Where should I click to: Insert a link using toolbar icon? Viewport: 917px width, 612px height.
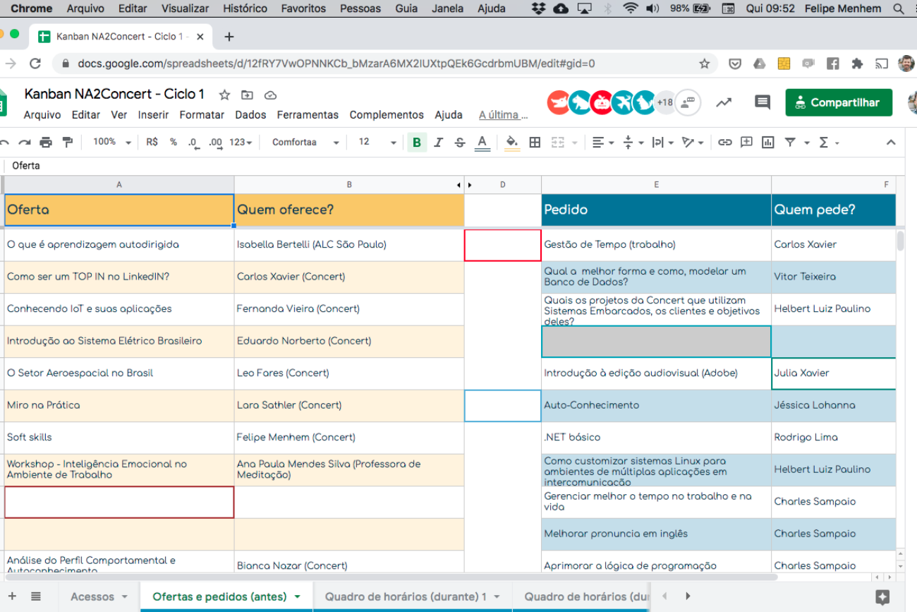tap(724, 143)
